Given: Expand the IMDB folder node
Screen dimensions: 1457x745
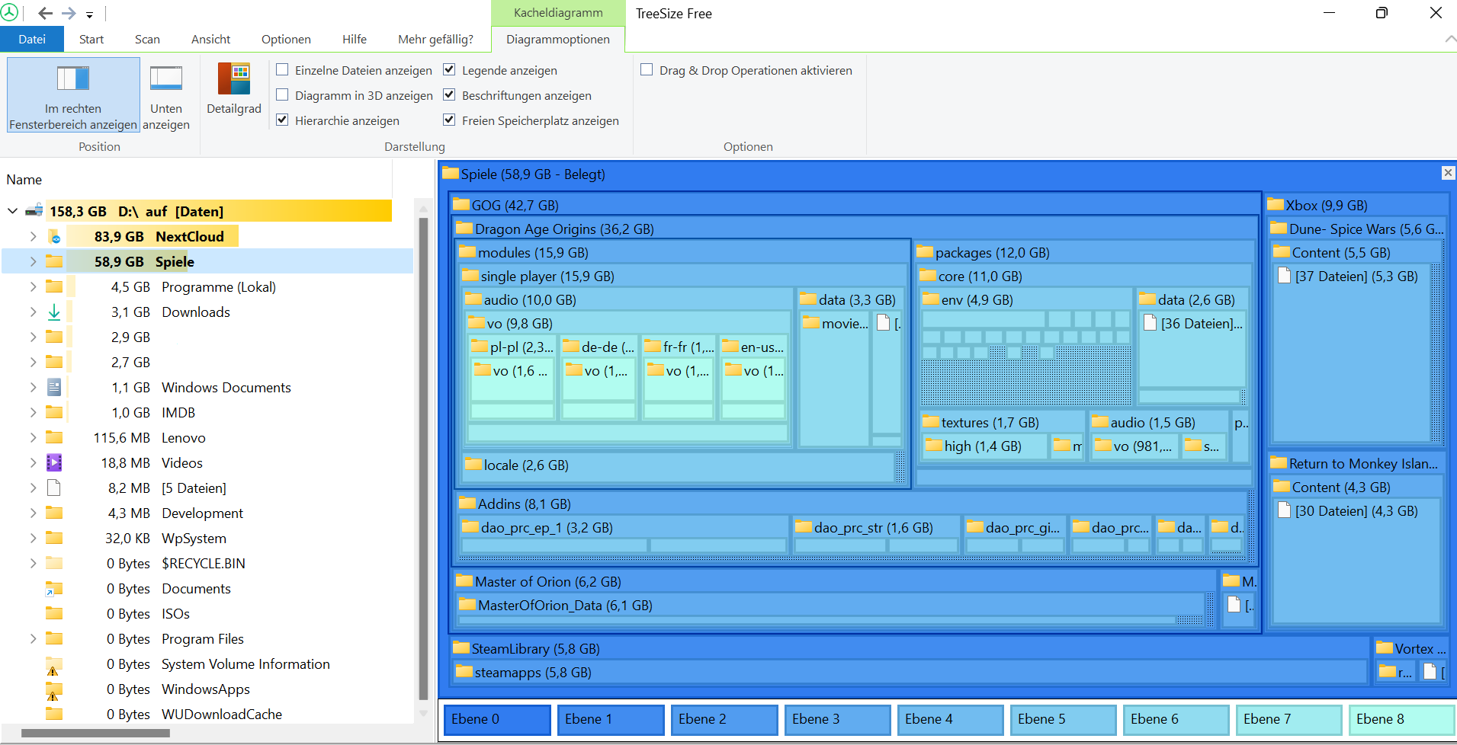Looking at the screenshot, I should tap(33, 413).
